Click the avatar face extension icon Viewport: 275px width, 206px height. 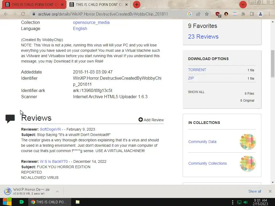226,14
